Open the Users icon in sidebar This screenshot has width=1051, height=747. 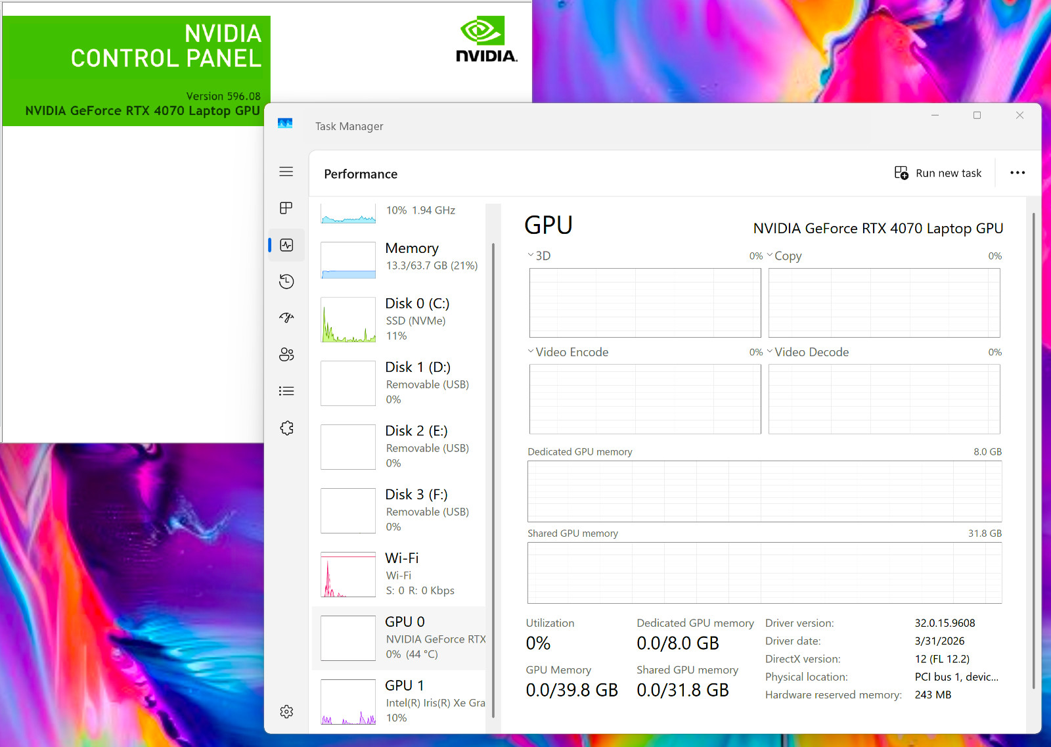(286, 355)
